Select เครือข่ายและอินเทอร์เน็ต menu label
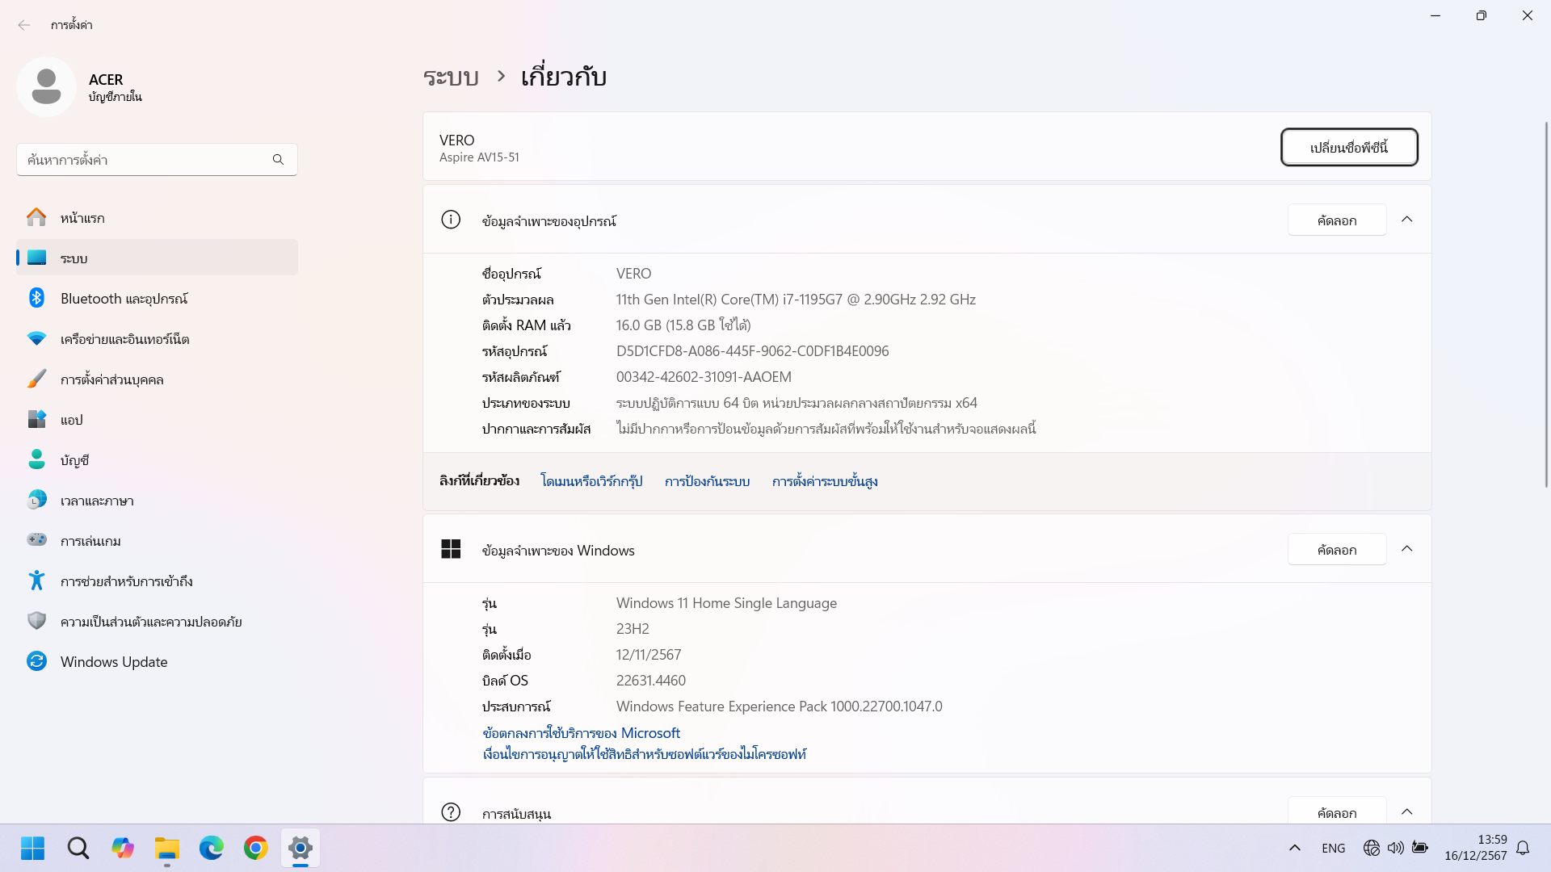 click(x=124, y=339)
